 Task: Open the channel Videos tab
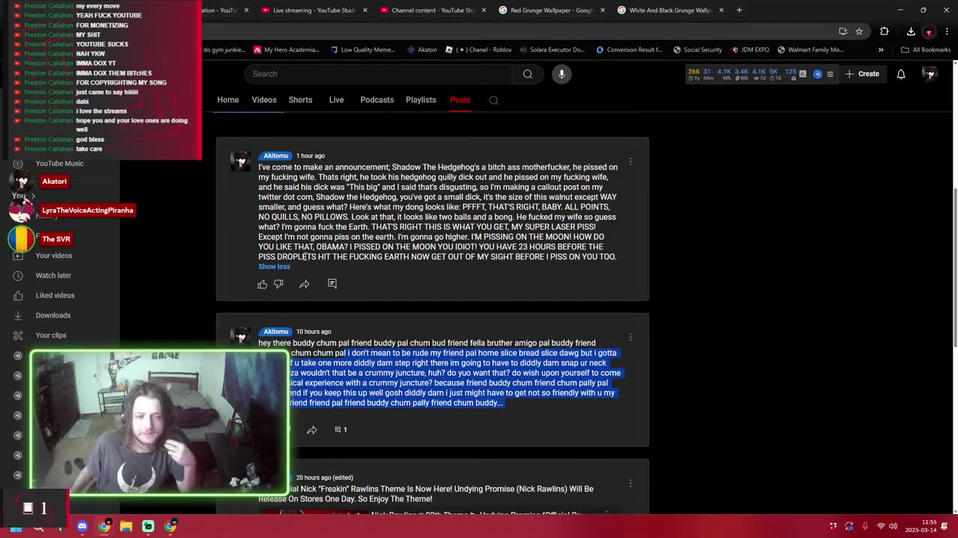coord(264,100)
